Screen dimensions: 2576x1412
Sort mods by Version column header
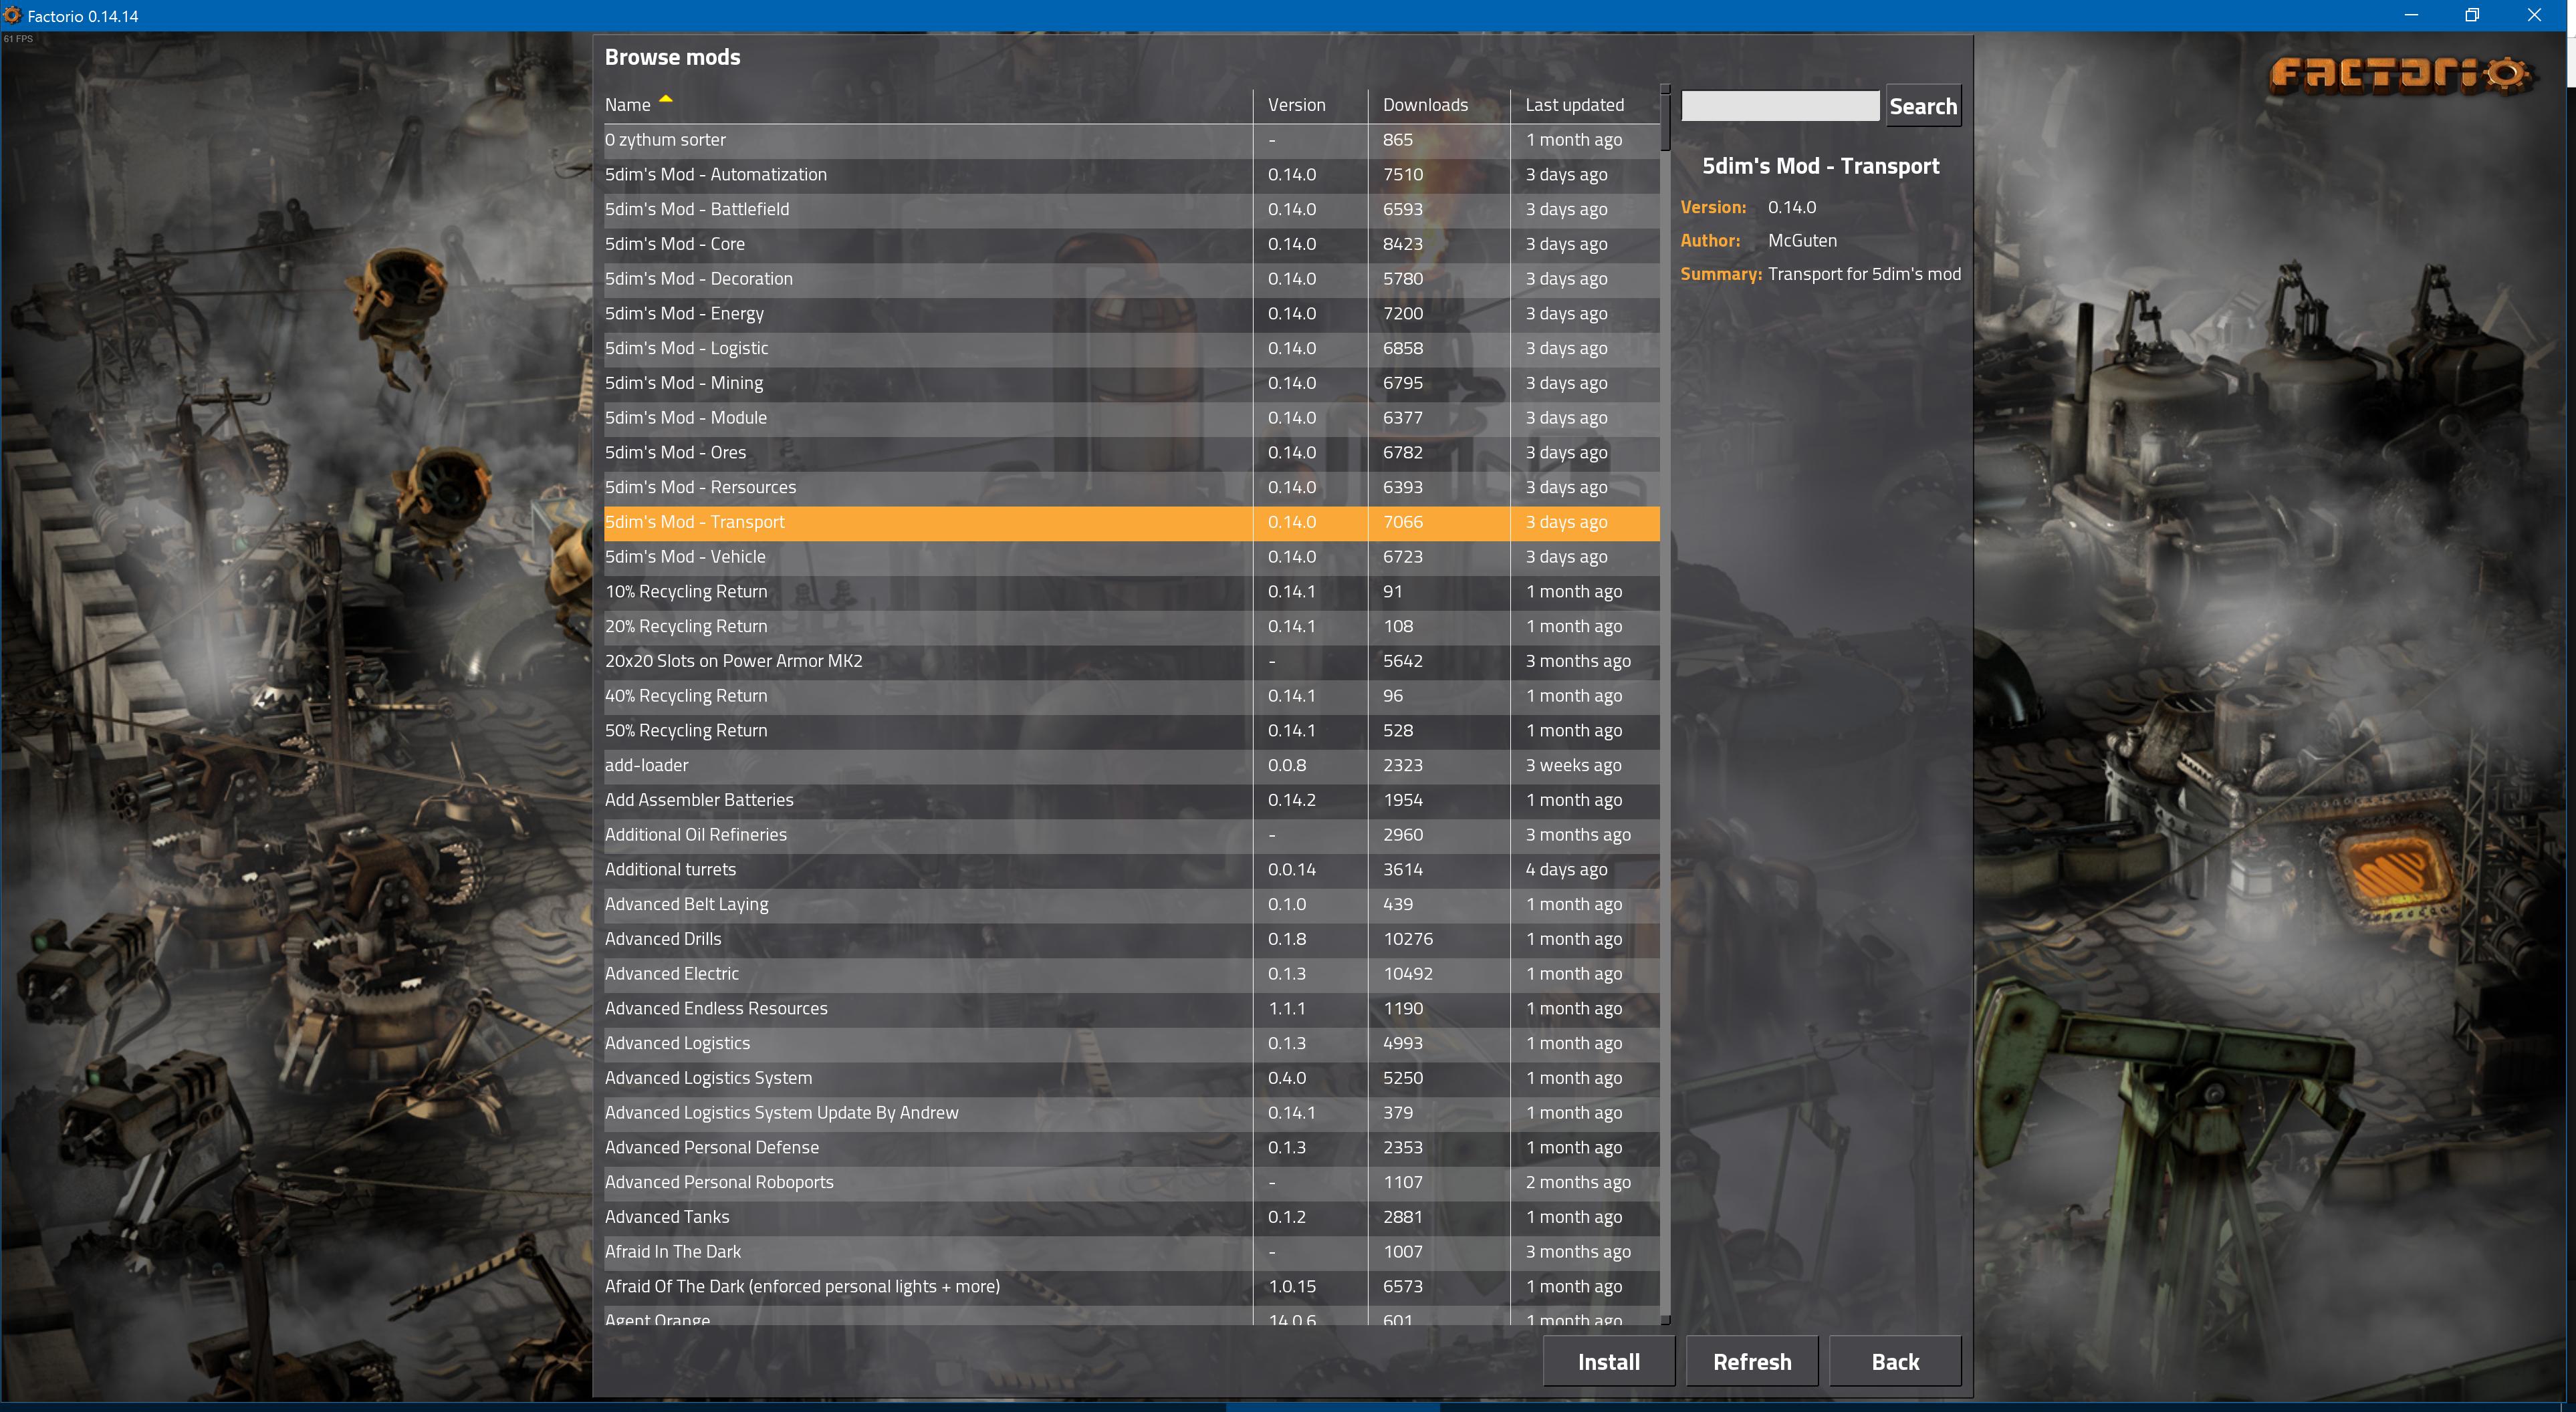pyautogui.click(x=1296, y=105)
